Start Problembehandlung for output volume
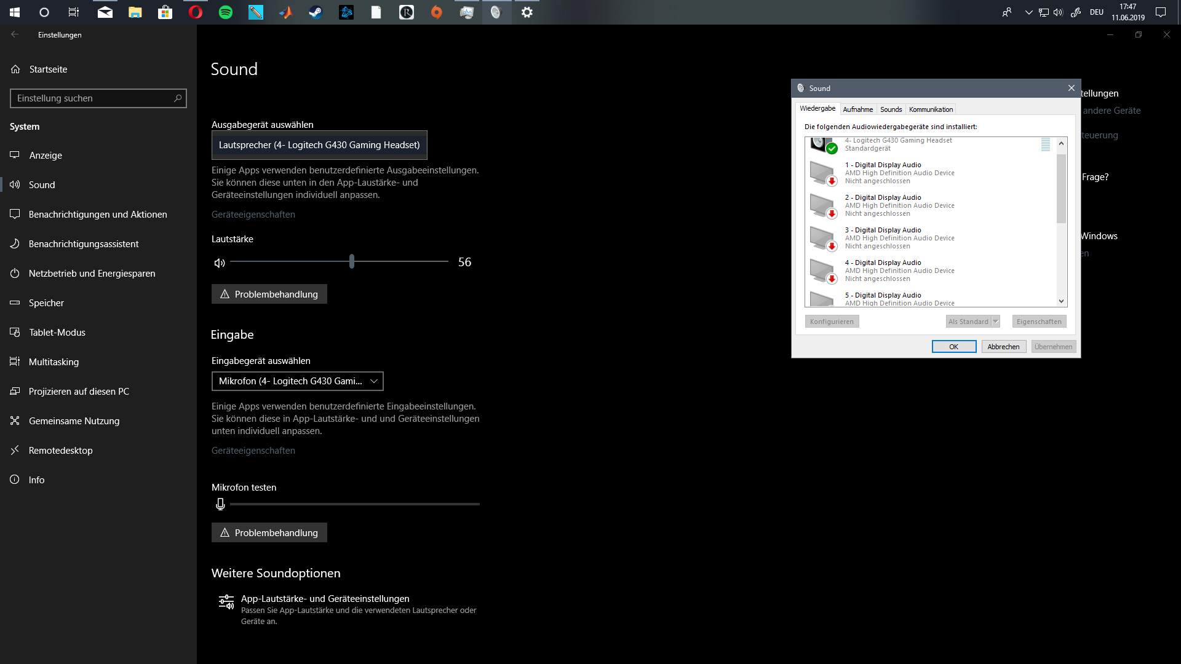1181x664 pixels. coord(269,294)
